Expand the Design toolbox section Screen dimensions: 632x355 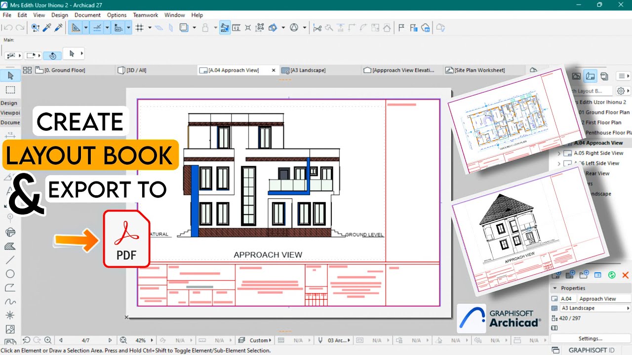coord(10,103)
